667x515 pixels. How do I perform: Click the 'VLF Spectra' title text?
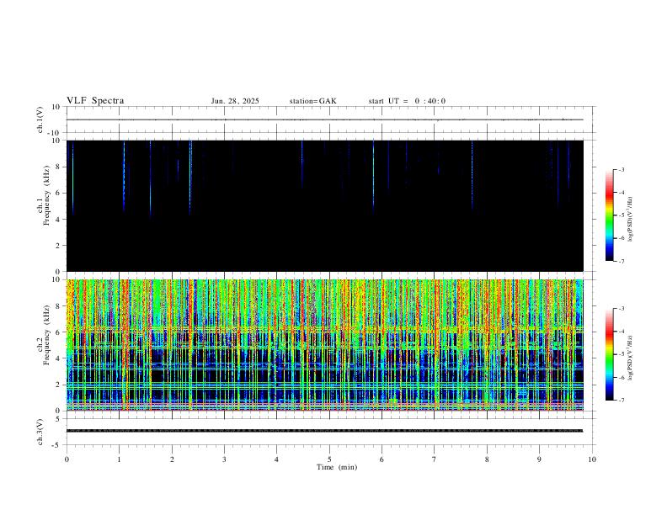click(95, 101)
